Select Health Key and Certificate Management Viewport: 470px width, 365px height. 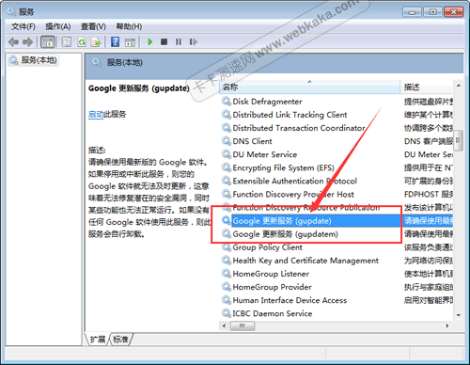(x=305, y=261)
